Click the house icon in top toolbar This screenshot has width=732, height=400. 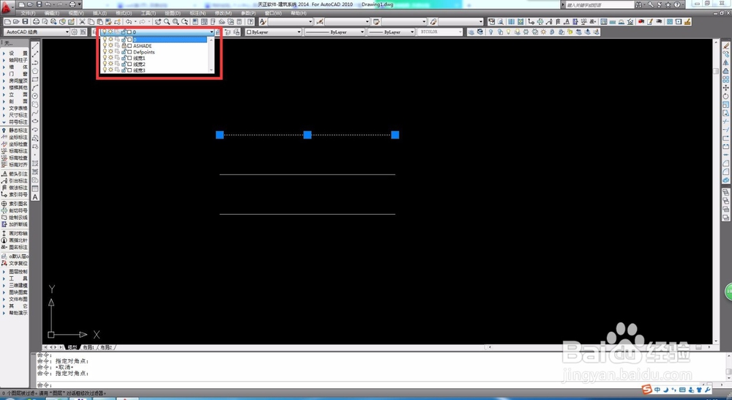tap(631, 22)
